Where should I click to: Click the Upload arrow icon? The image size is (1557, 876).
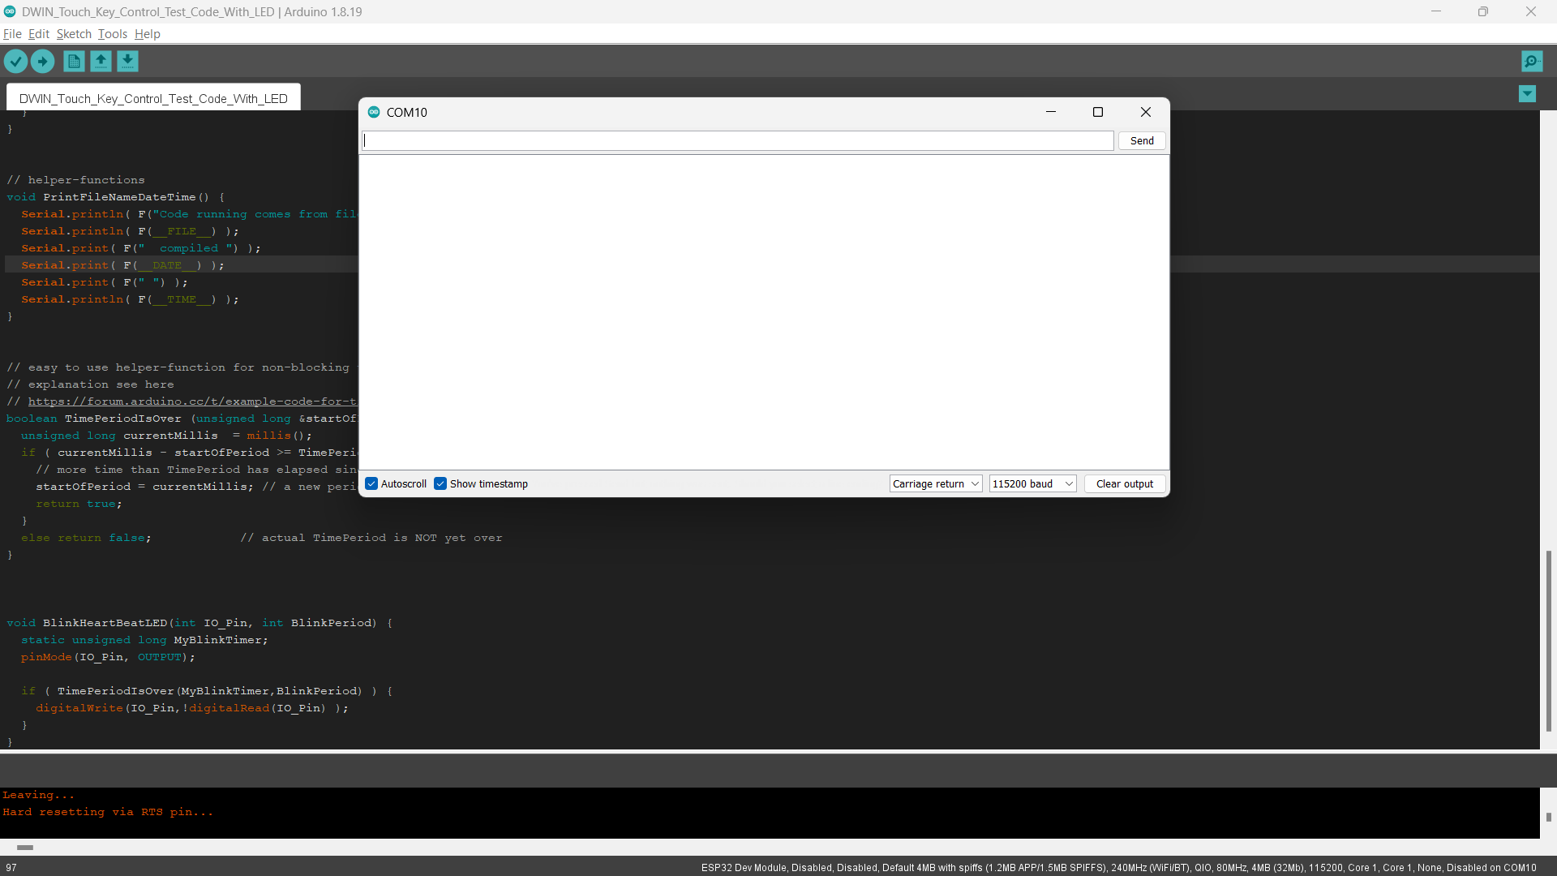click(42, 61)
